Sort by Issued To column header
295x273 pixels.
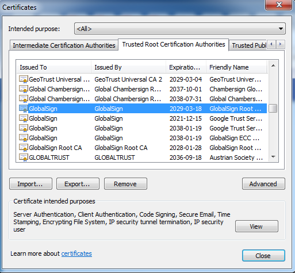[x=54, y=67]
